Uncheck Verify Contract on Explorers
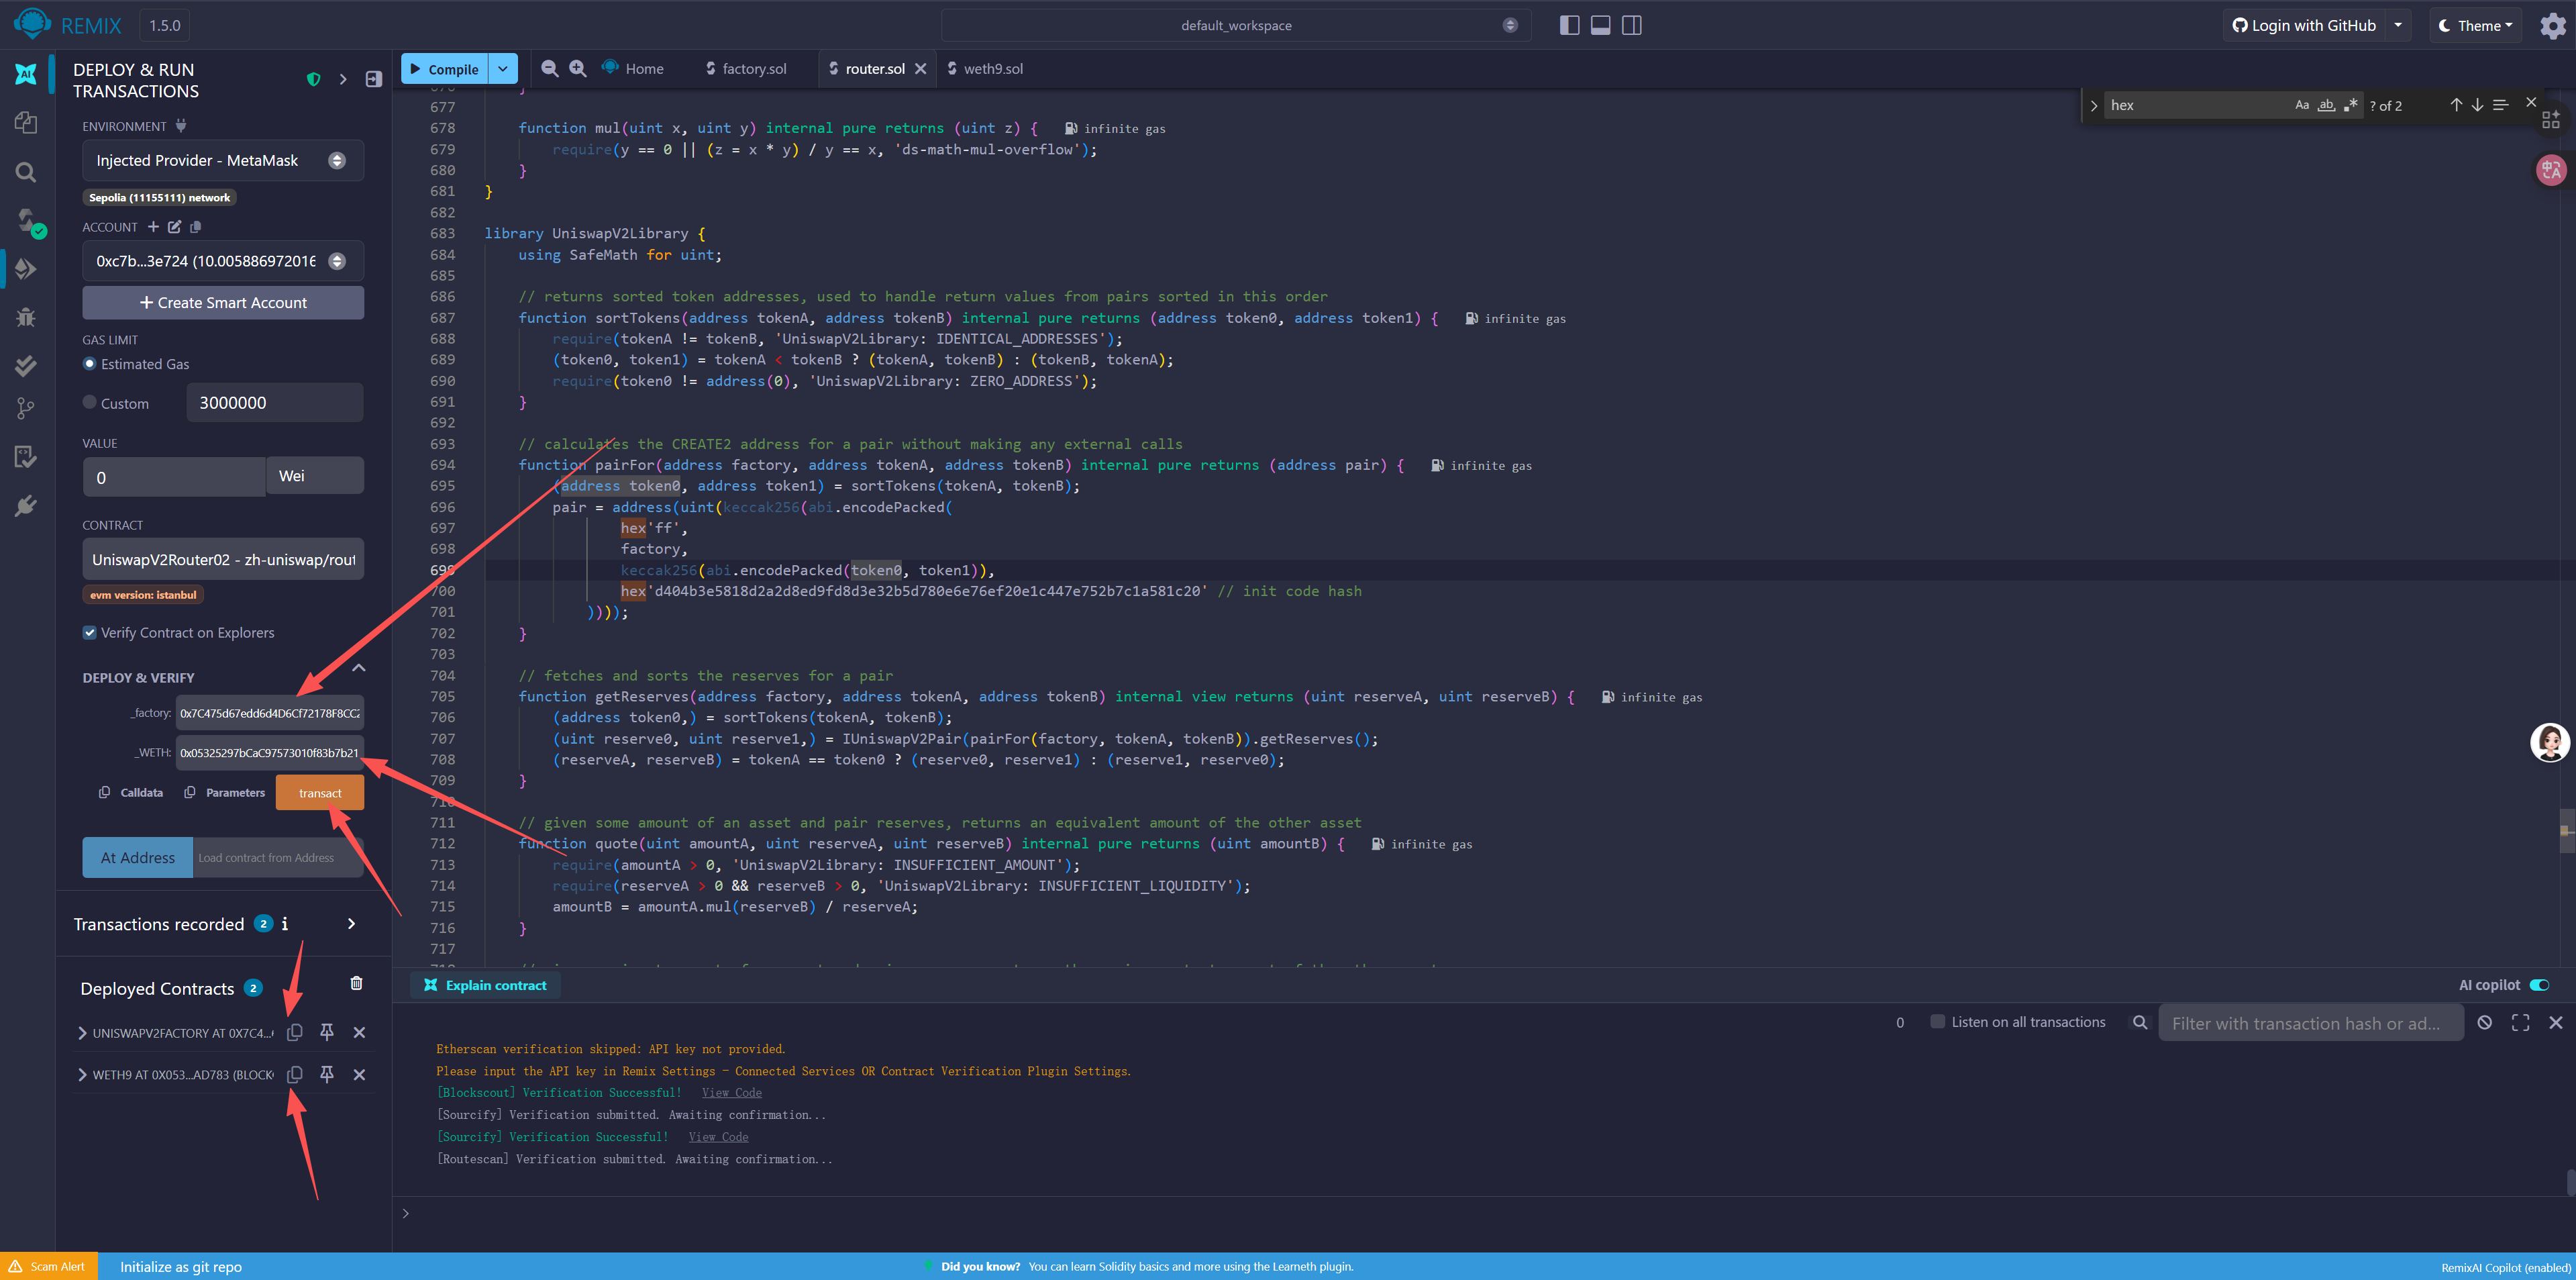This screenshot has height=1280, width=2576. coord(90,632)
